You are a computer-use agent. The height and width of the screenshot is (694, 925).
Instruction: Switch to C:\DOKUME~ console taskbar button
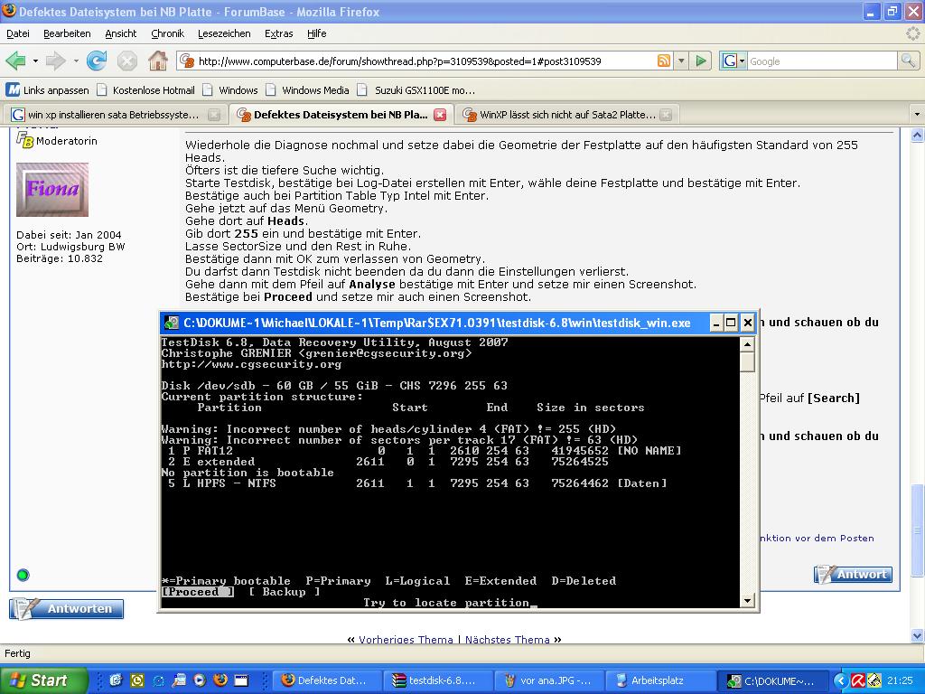click(x=773, y=681)
